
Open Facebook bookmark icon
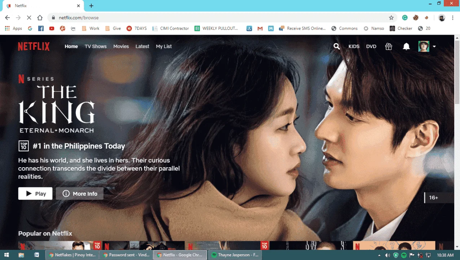(41, 29)
